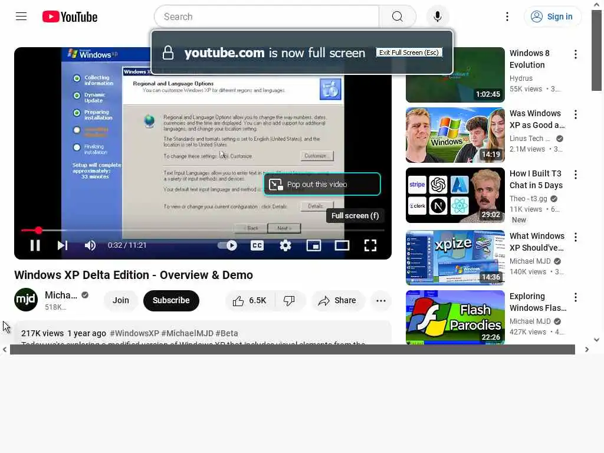Open the xpize video thumbnail
Screen dimensions: 604x453
455,258
